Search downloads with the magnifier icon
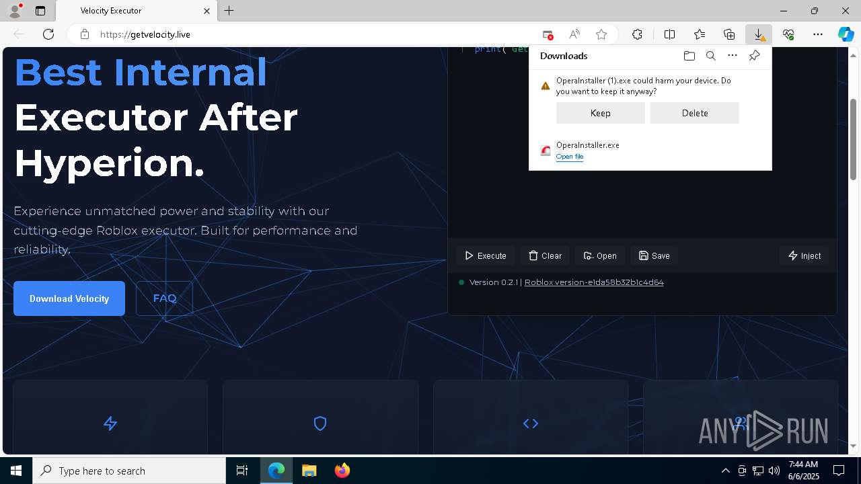 711,56
